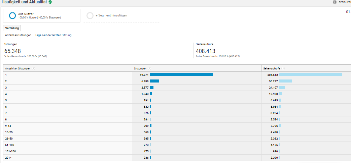Click value 281.612 in Seitenaufrufe column
351x163 pixels.
pyautogui.click(x=273, y=75)
